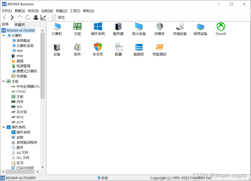
Task: Open the 软件 software icon
Action: click(78, 50)
